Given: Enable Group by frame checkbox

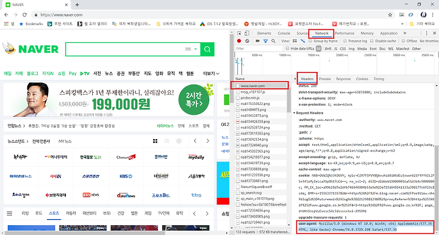Looking at the screenshot, I should [310, 41].
